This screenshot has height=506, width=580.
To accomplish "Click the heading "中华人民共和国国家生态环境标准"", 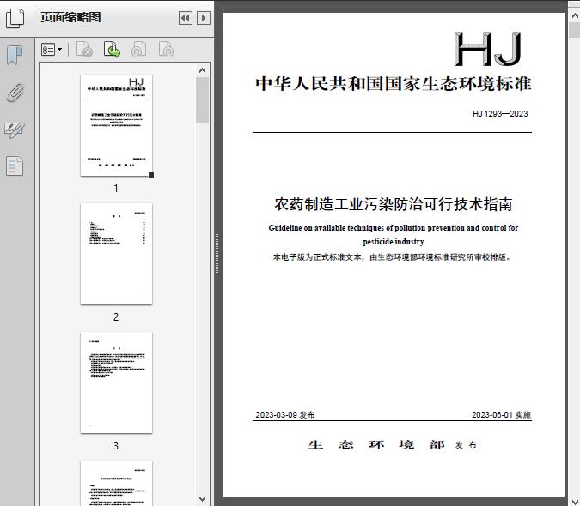I will 394,83.
